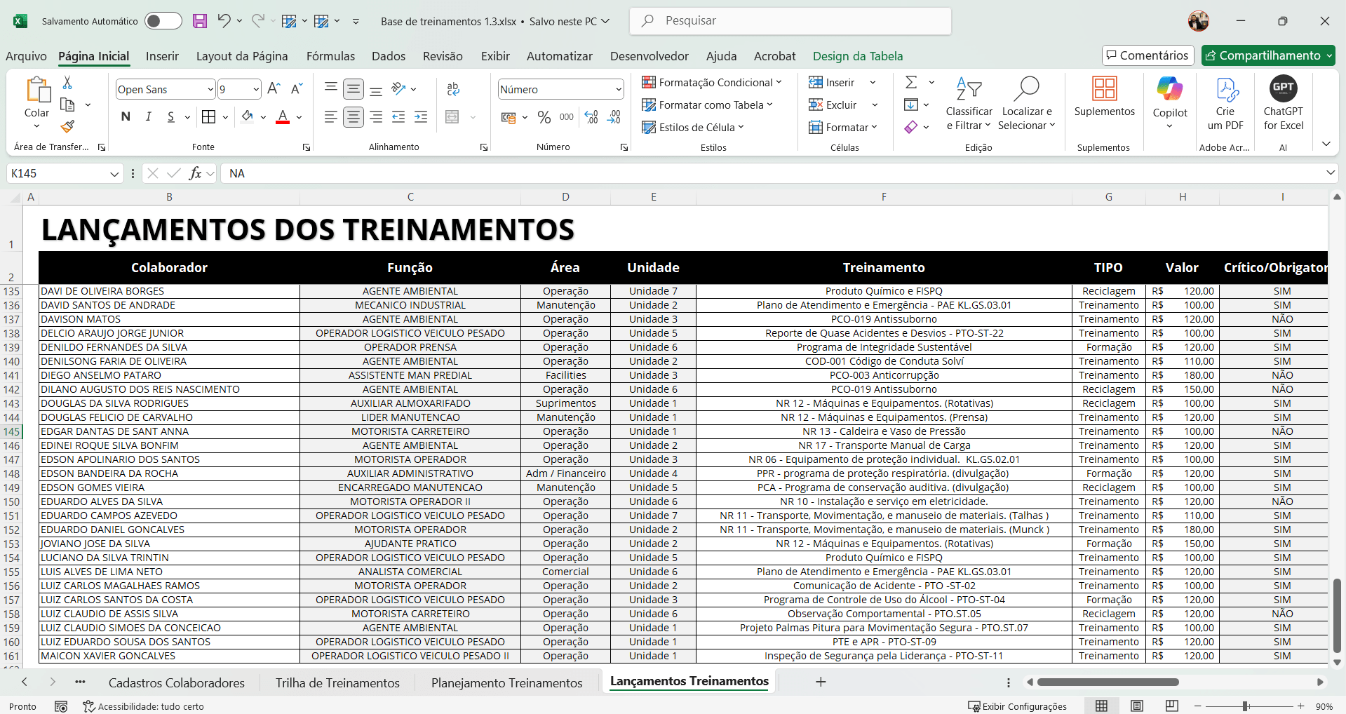The image size is (1346, 714).
Task: Click the Save diskette icon
Action: click(200, 21)
